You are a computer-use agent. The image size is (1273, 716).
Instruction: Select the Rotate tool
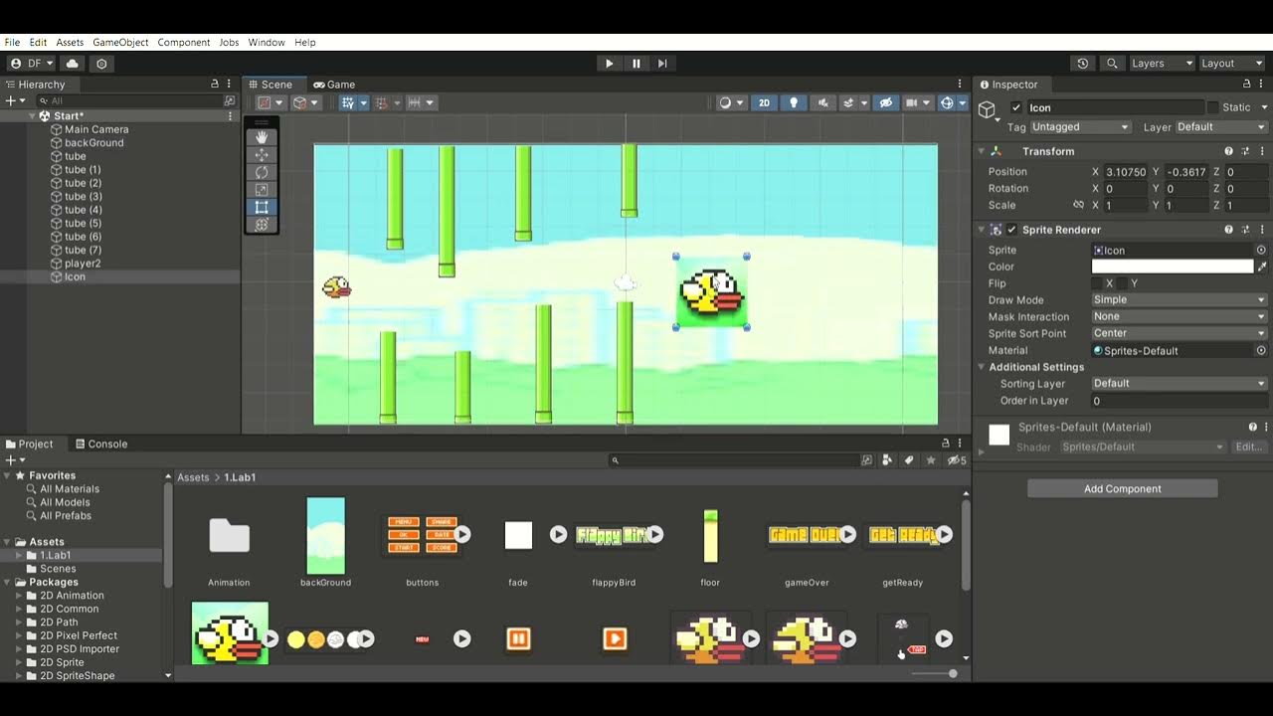(x=262, y=172)
